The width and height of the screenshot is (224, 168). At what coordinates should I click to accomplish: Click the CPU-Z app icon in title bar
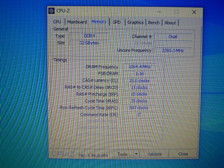51,11
